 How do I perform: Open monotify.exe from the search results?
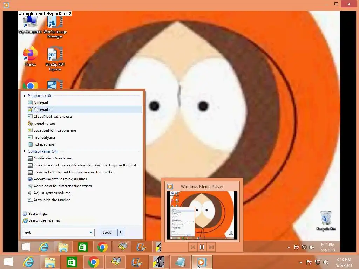pos(84,137)
